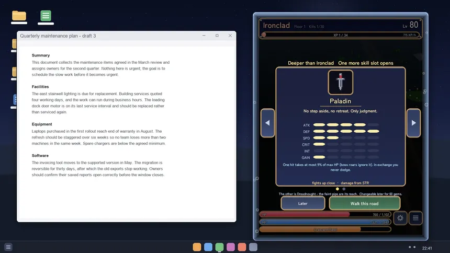Select the second page dot (gray)
The height and width of the screenshot is (253, 450).
click(x=344, y=189)
